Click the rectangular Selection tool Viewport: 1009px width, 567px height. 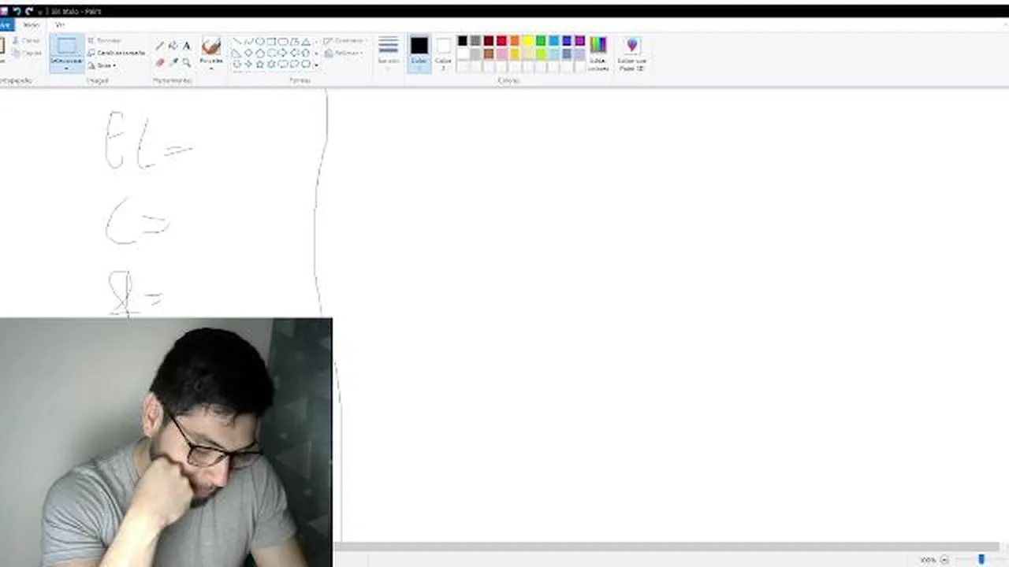67,46
